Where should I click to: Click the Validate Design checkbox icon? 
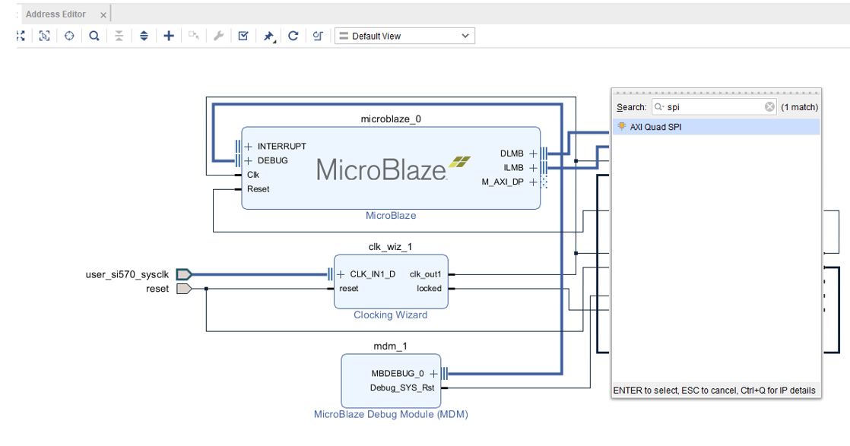pyautogui.click(x=243, y=36)
